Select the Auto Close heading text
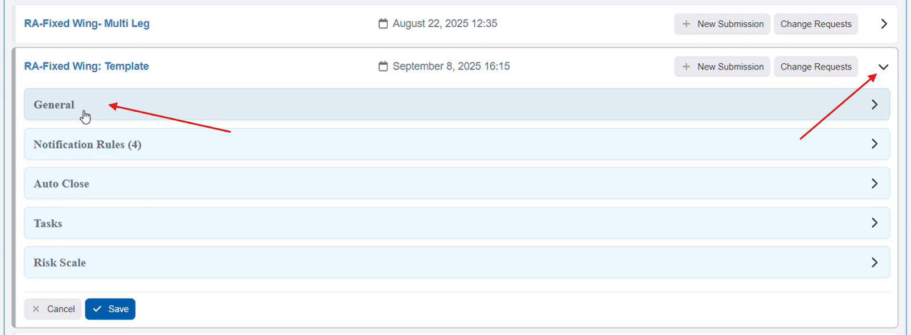The width and height of the screenshot is (911, 335). click(x=61, y=184)
